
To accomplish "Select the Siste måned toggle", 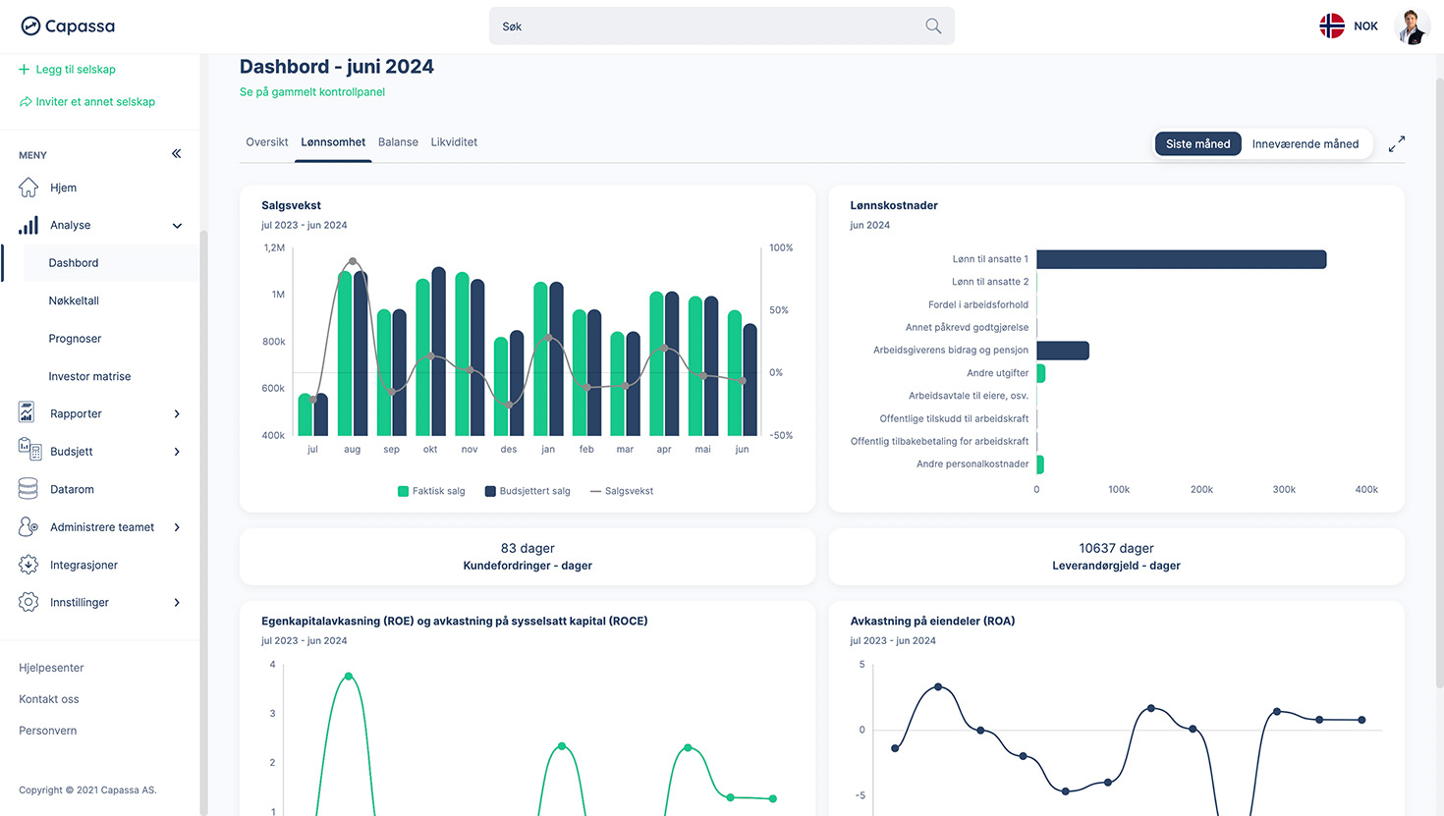I will click(x=1197, y=144).
